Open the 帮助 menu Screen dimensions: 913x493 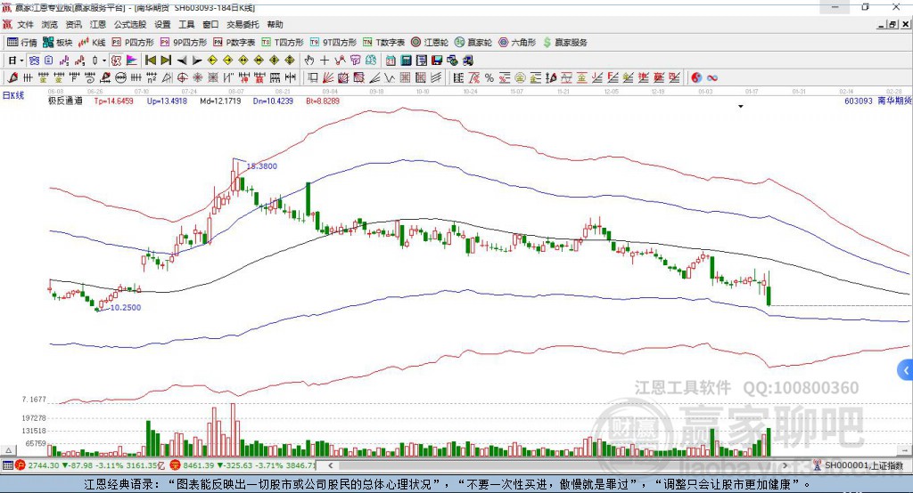click(x=275, y=24)
